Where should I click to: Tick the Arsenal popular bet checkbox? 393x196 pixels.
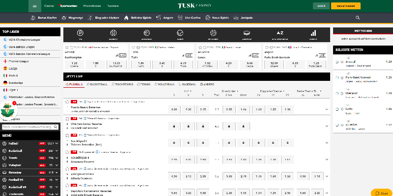337,62
